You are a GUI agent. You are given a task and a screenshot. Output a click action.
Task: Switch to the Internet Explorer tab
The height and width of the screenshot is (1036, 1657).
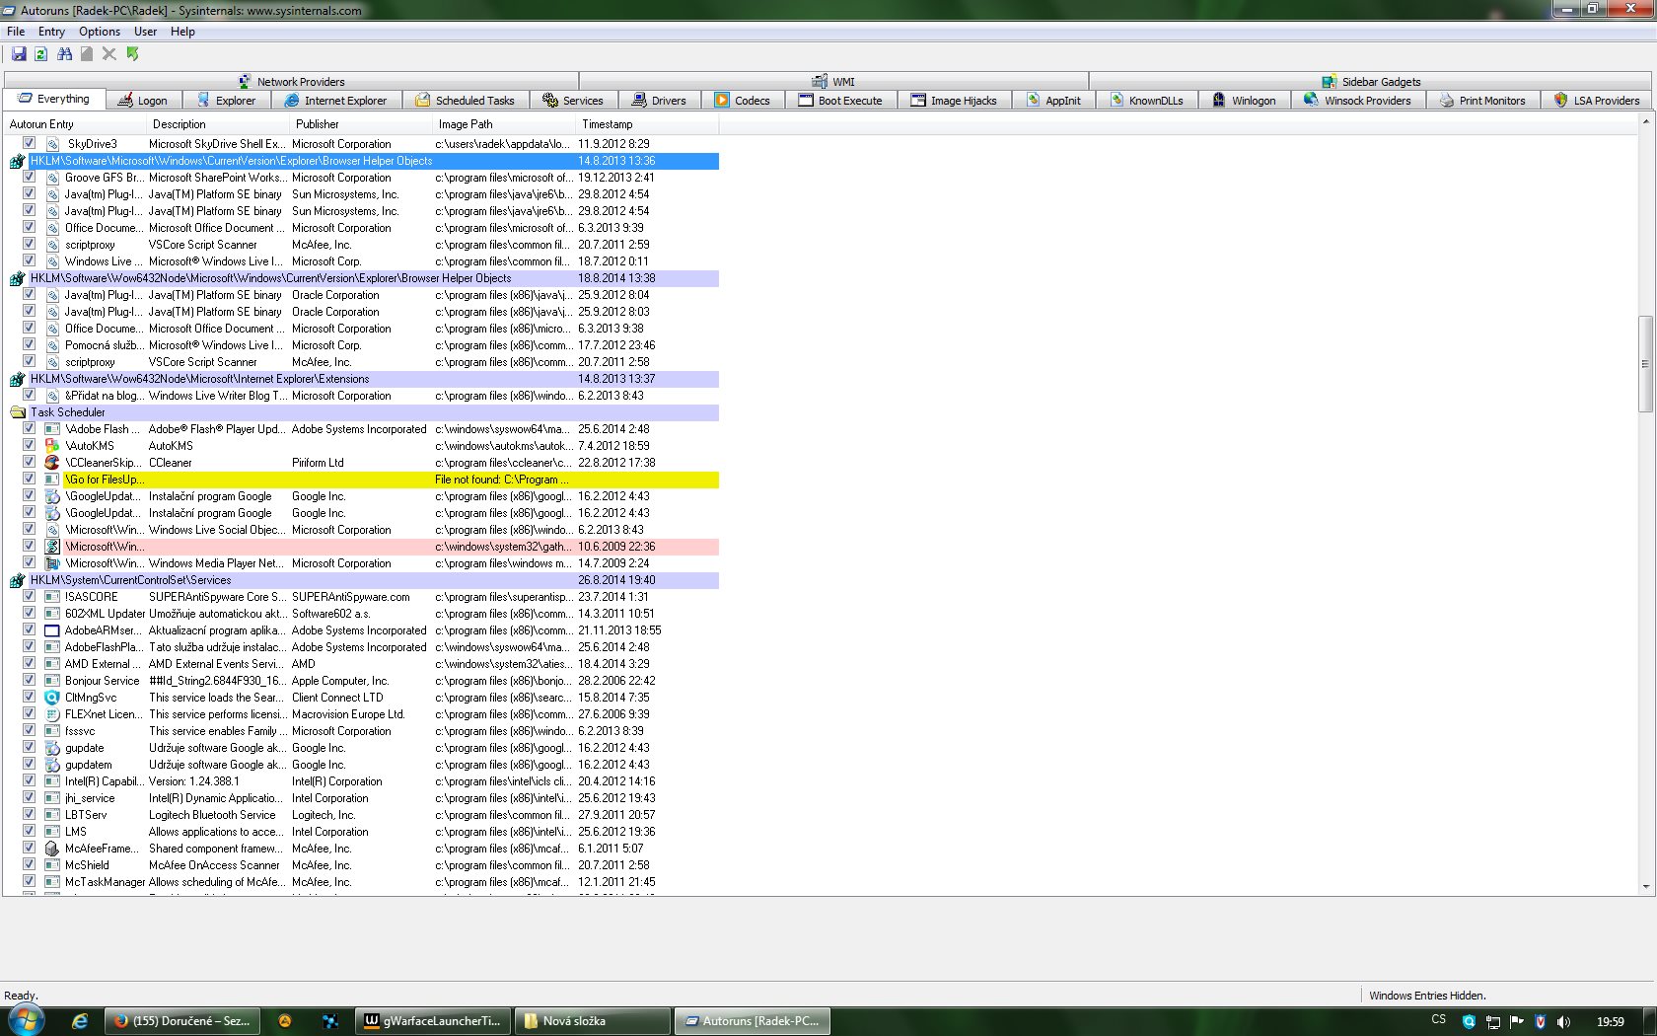(335, 101)
